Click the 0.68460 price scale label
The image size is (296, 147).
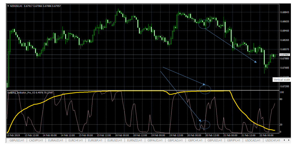pyautogui.click(x=284, y=31)
